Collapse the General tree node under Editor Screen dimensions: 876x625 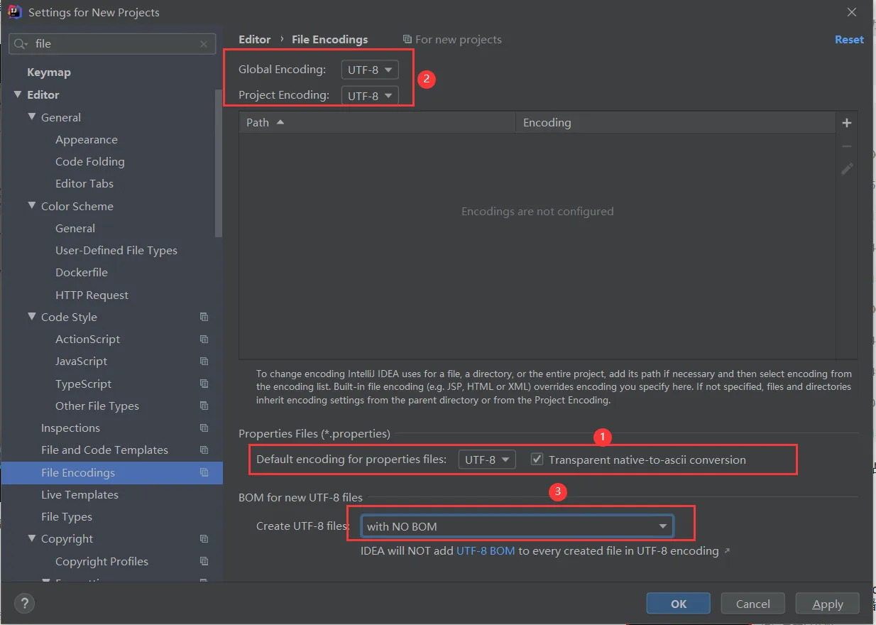point(32,117)
